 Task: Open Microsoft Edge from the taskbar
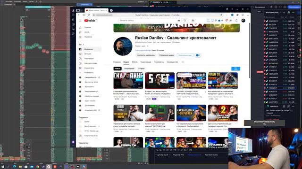pos(15,167)
